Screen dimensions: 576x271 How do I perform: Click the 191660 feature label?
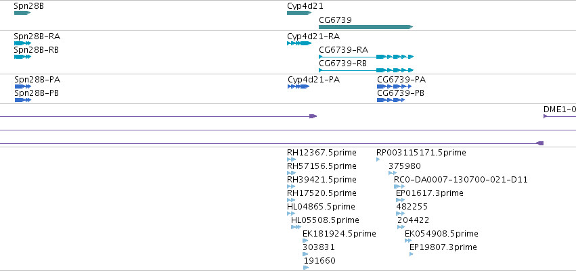319,261
